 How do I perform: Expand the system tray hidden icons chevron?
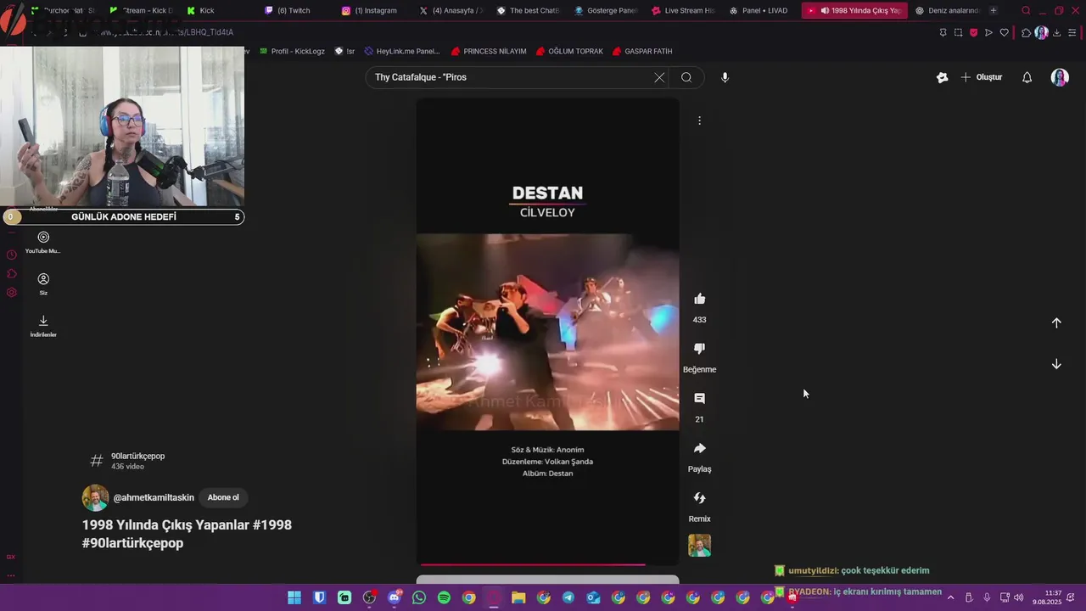950,597
